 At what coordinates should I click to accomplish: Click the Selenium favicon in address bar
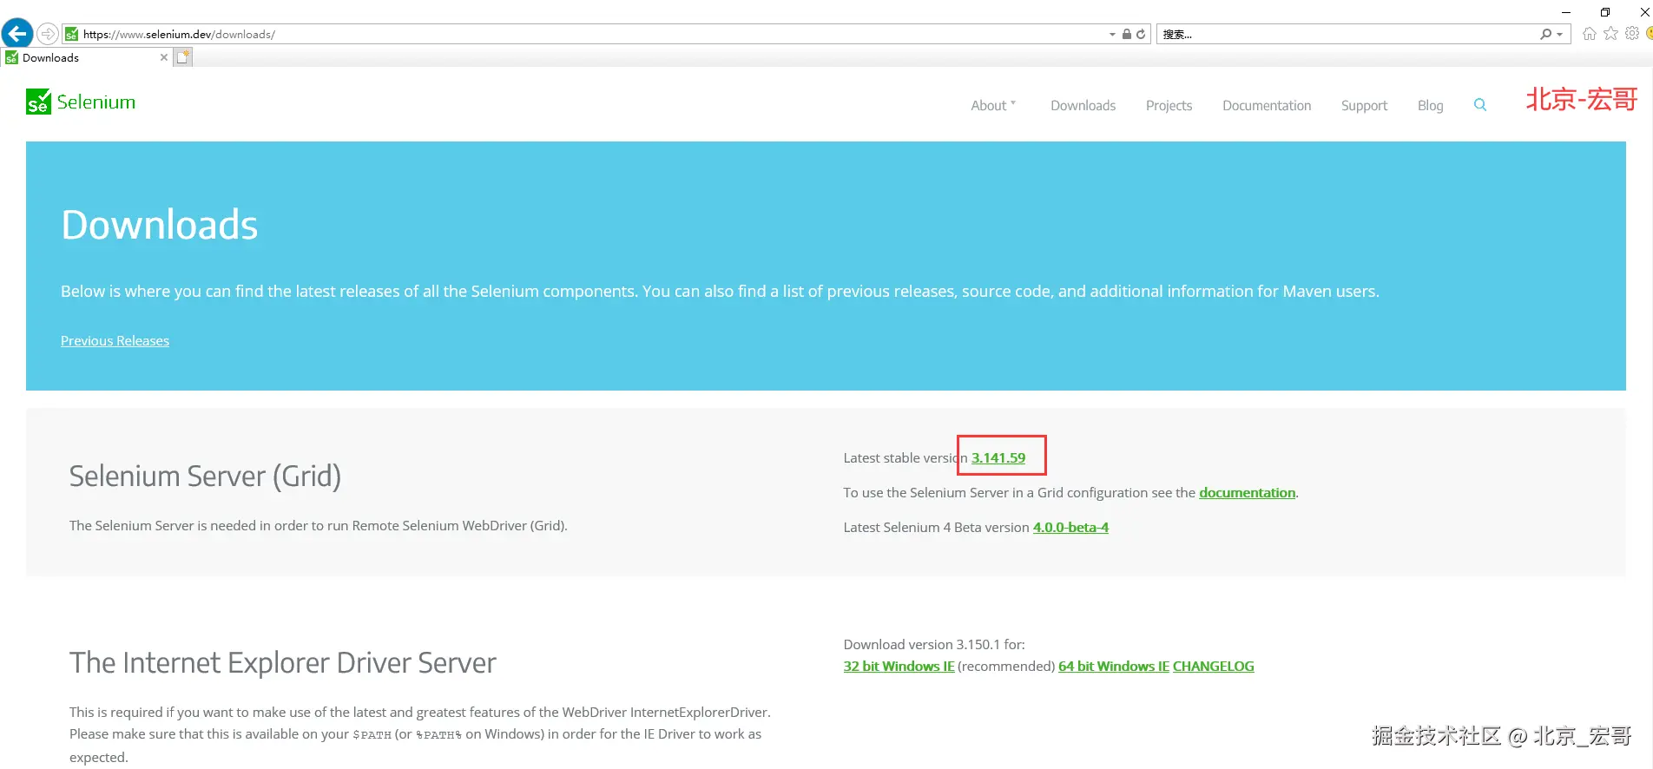click(x=72, y=34)
